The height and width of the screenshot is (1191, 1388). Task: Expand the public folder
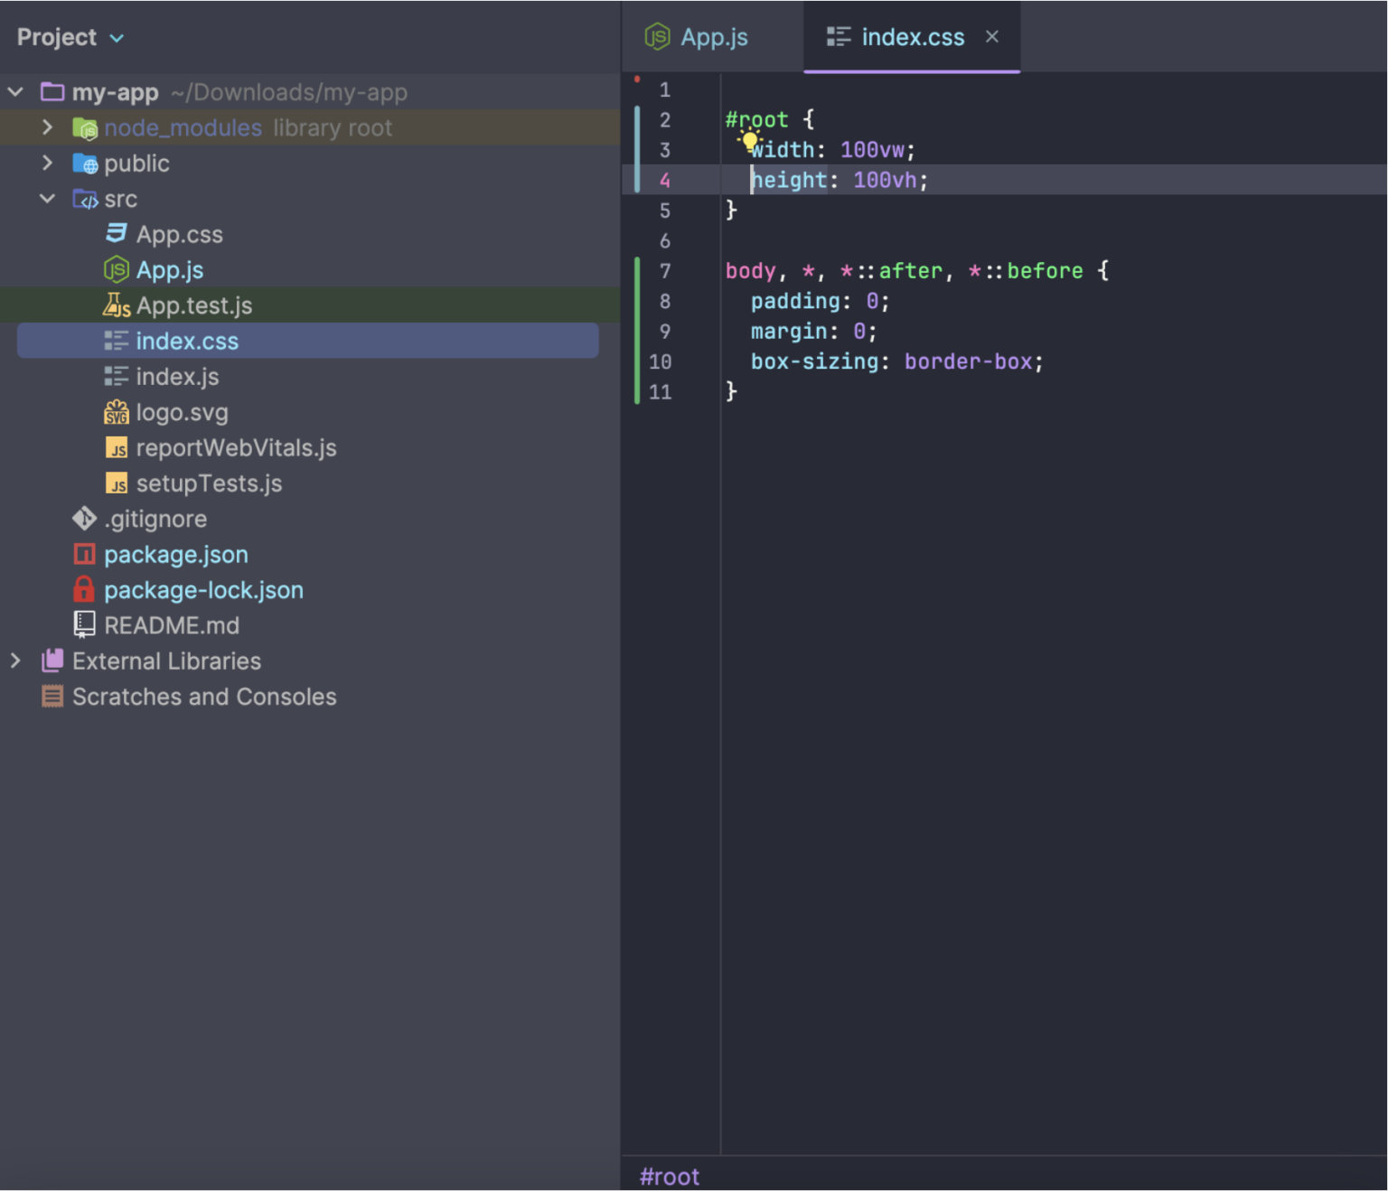47,164
